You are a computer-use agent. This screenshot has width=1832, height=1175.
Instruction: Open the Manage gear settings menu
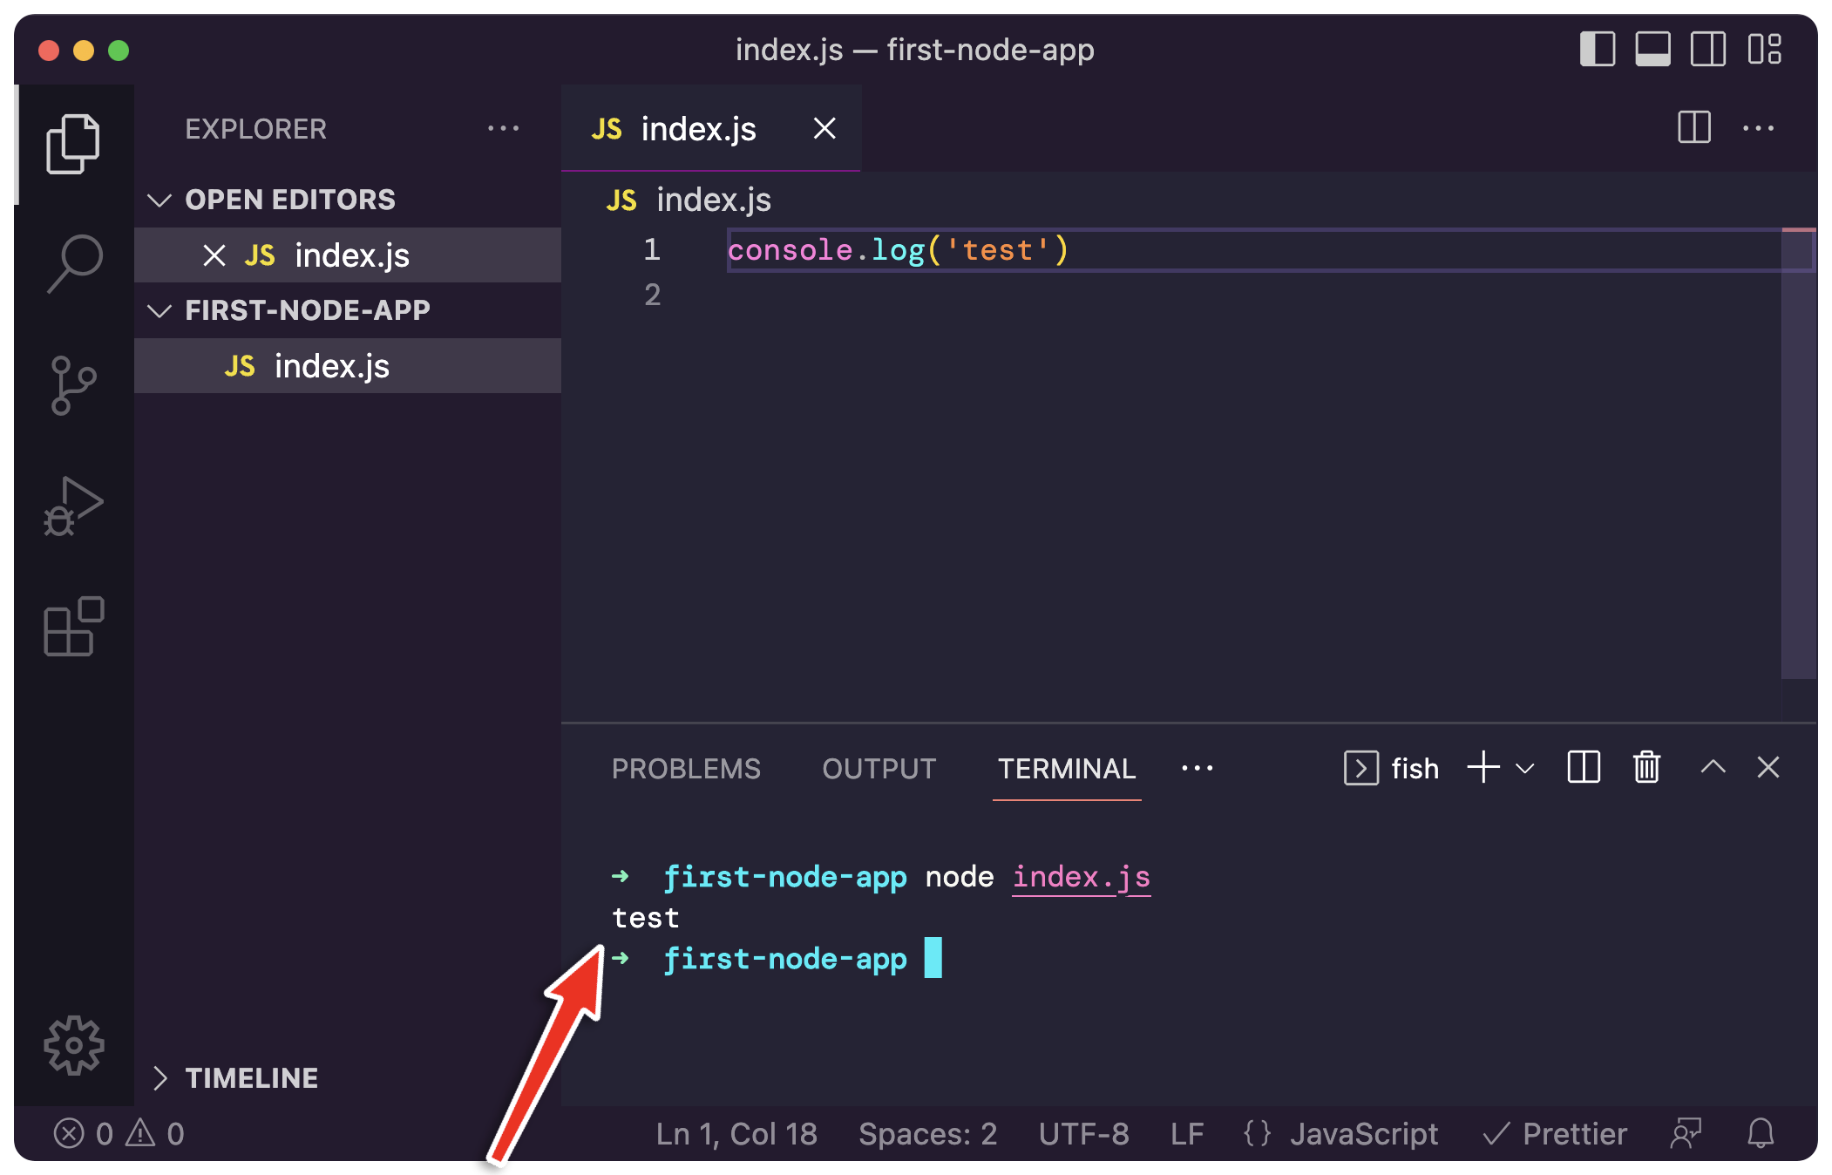(74, 1044)
